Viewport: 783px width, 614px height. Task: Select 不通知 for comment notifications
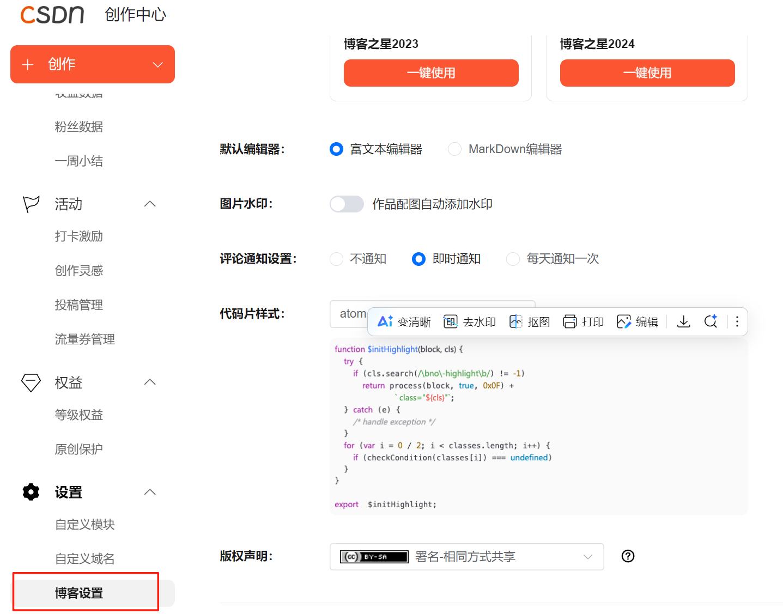pyautogui.click(x=336, y=259)
